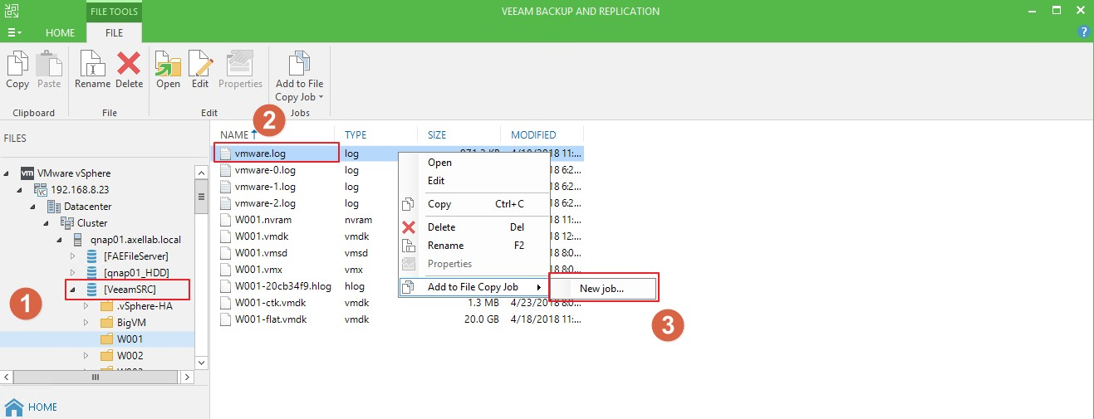Select Rename in the context menu

(x=445, y=246)
